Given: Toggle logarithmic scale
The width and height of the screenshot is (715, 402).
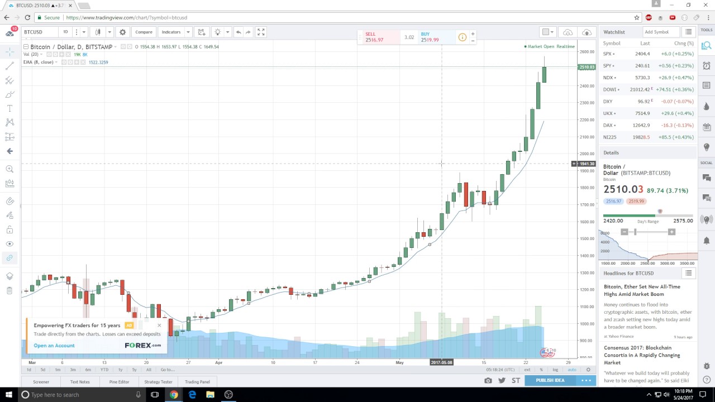Looking at the screenshot, I should (555, 370).
